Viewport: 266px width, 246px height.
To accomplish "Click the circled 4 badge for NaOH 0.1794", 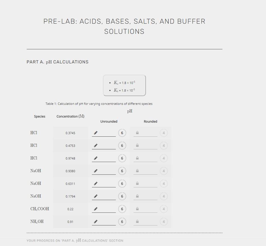I will [x=164, y=196].
